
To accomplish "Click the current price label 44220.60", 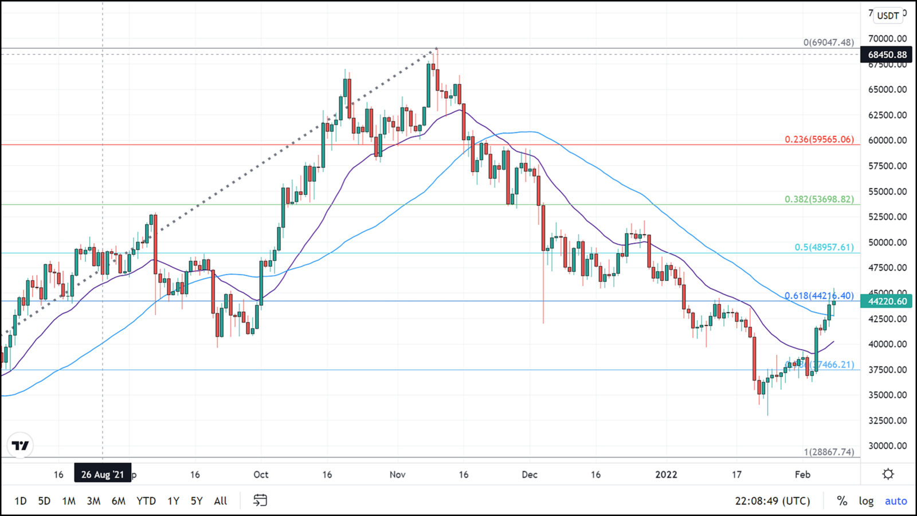I will pos(887,301).
